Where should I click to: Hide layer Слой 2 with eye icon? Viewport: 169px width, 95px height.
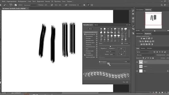[x=137, y=62]
